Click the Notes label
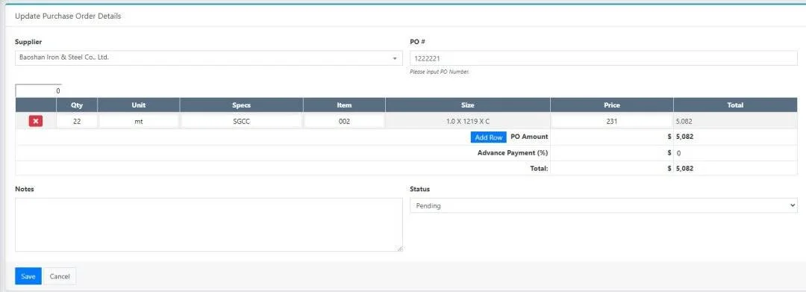This screenshot has height=292, width=806. 24,189
